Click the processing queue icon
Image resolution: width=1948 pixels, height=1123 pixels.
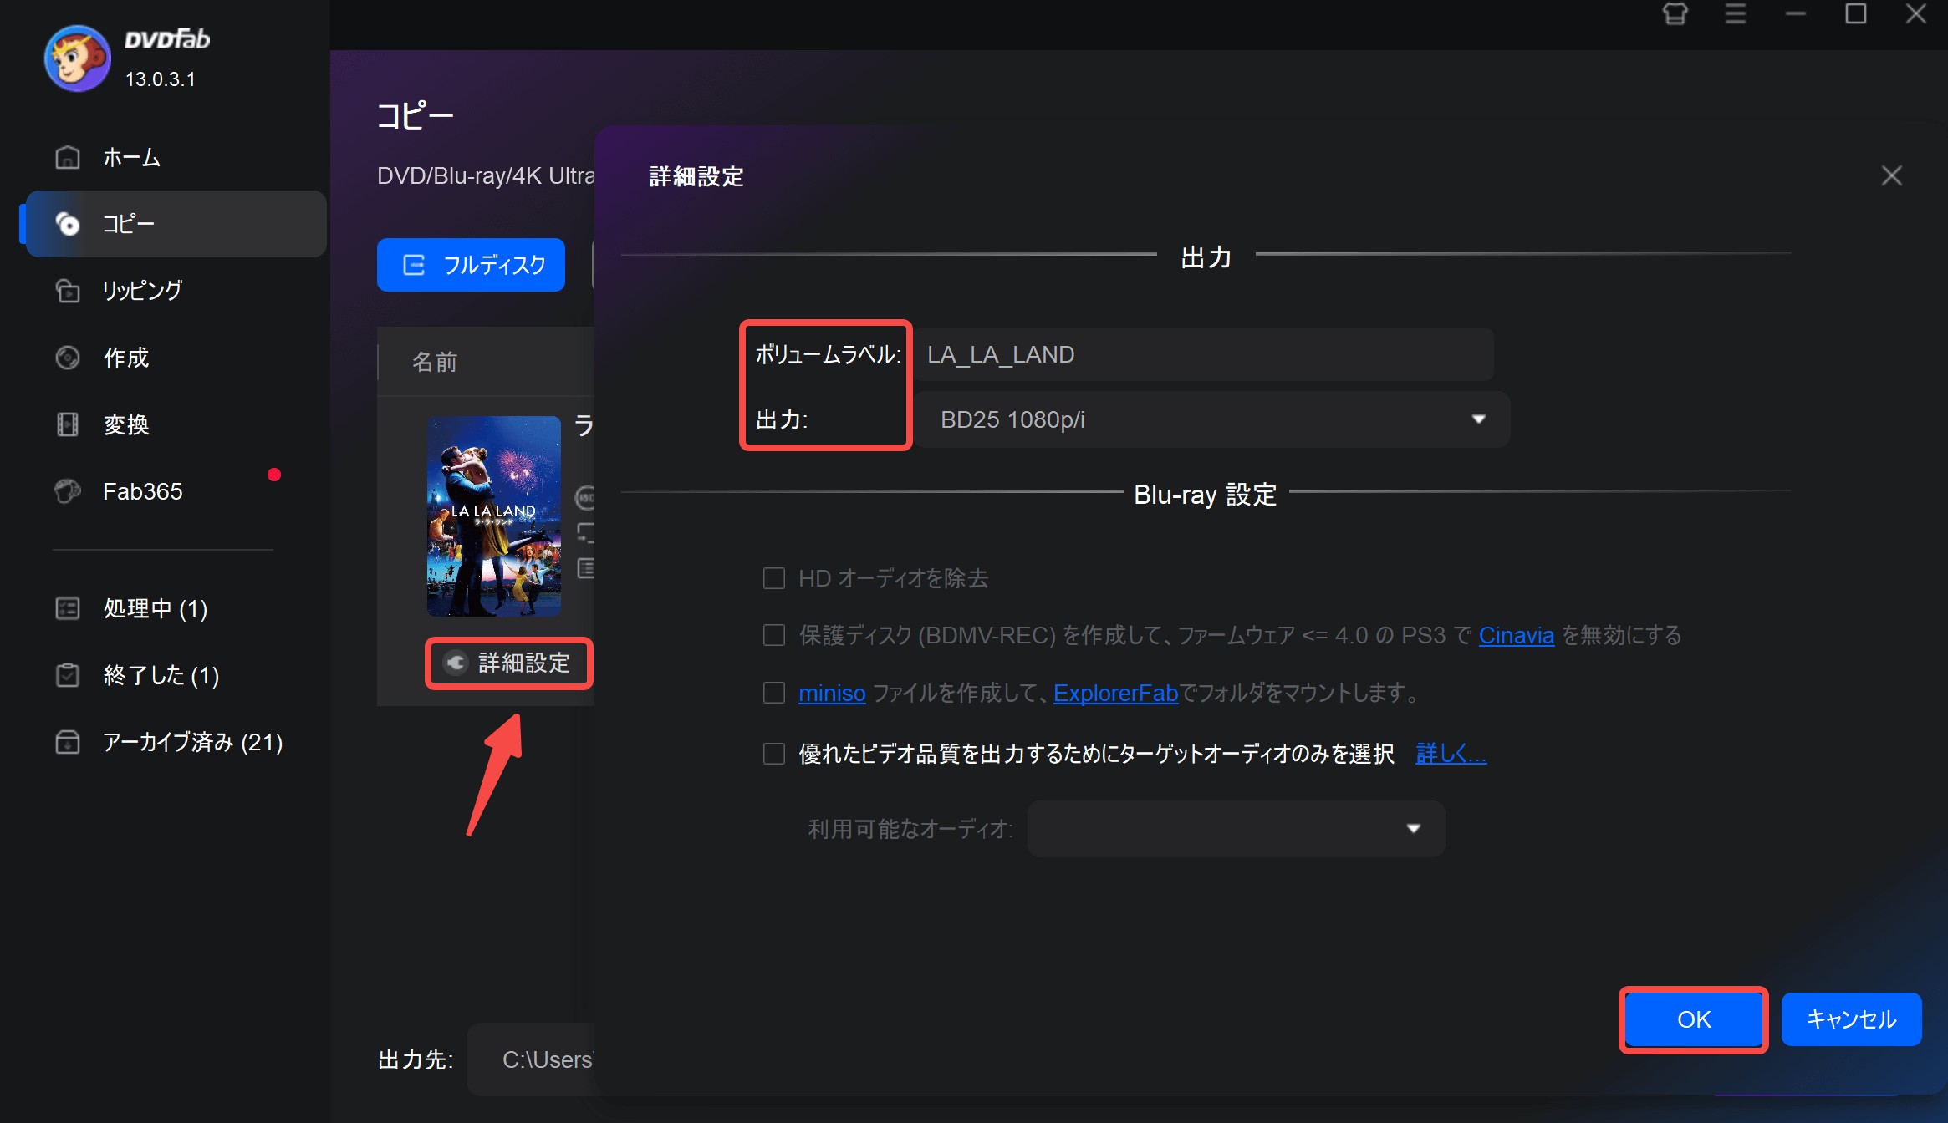(x=68, y=608)
